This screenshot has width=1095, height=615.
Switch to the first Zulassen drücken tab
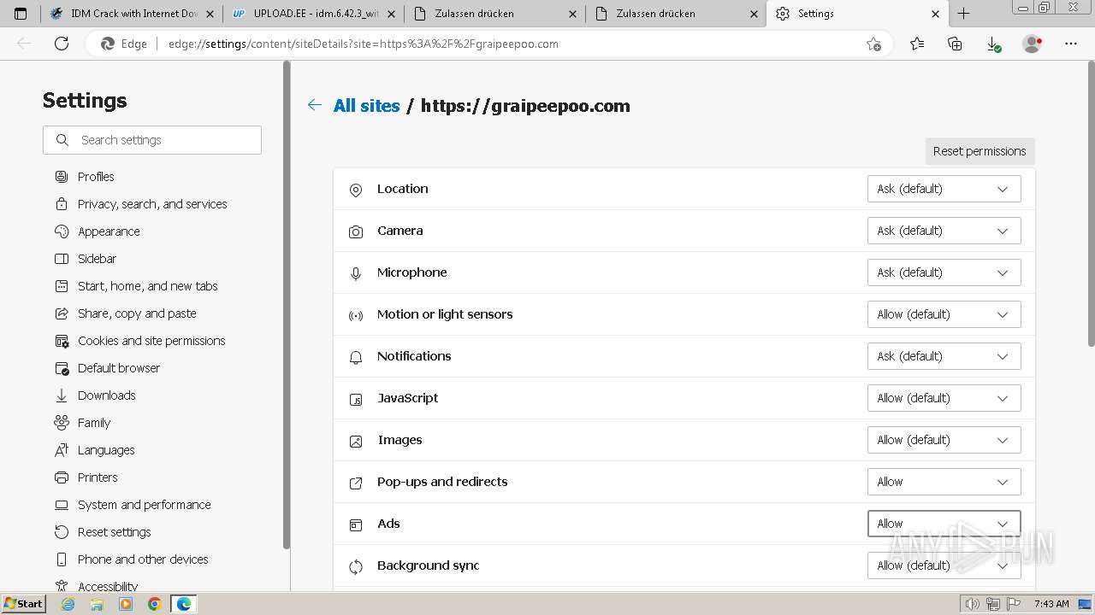point(495,14)
